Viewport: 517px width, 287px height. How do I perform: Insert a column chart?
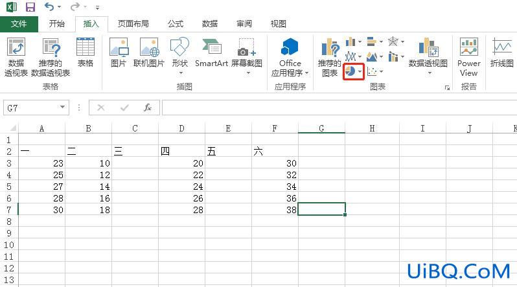coord(350,41)
